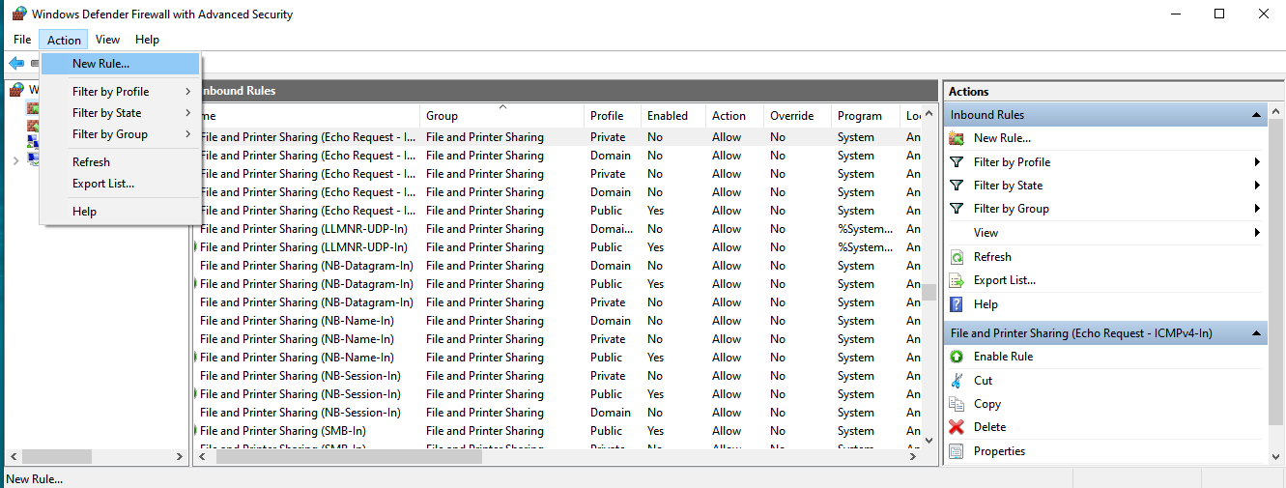This screenshot has height=488, width=1286.
Task: Open the Help menu in menu bar
Action: click(147, 40)
